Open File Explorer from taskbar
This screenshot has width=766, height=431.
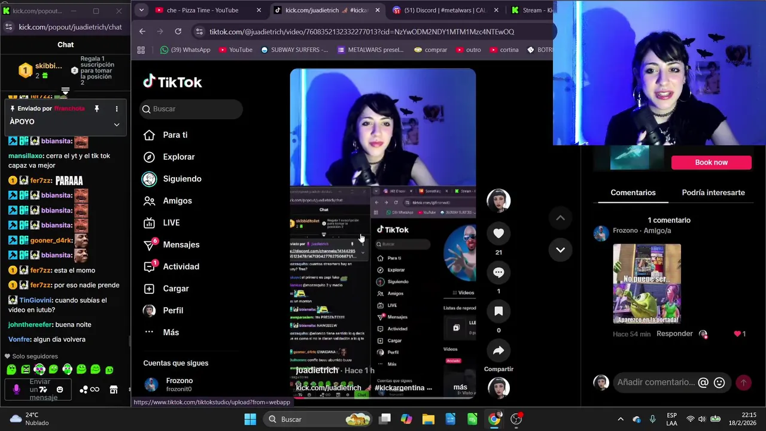point(428,419)
